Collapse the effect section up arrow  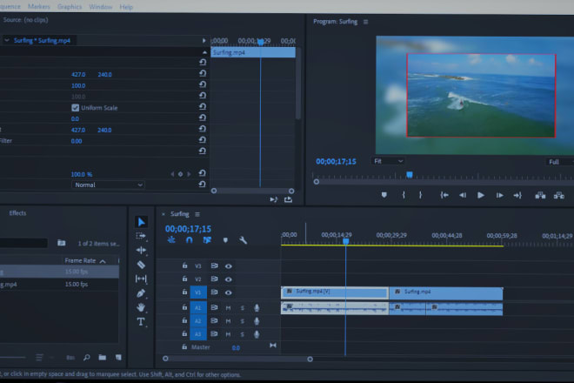click(x=204, y=52)
